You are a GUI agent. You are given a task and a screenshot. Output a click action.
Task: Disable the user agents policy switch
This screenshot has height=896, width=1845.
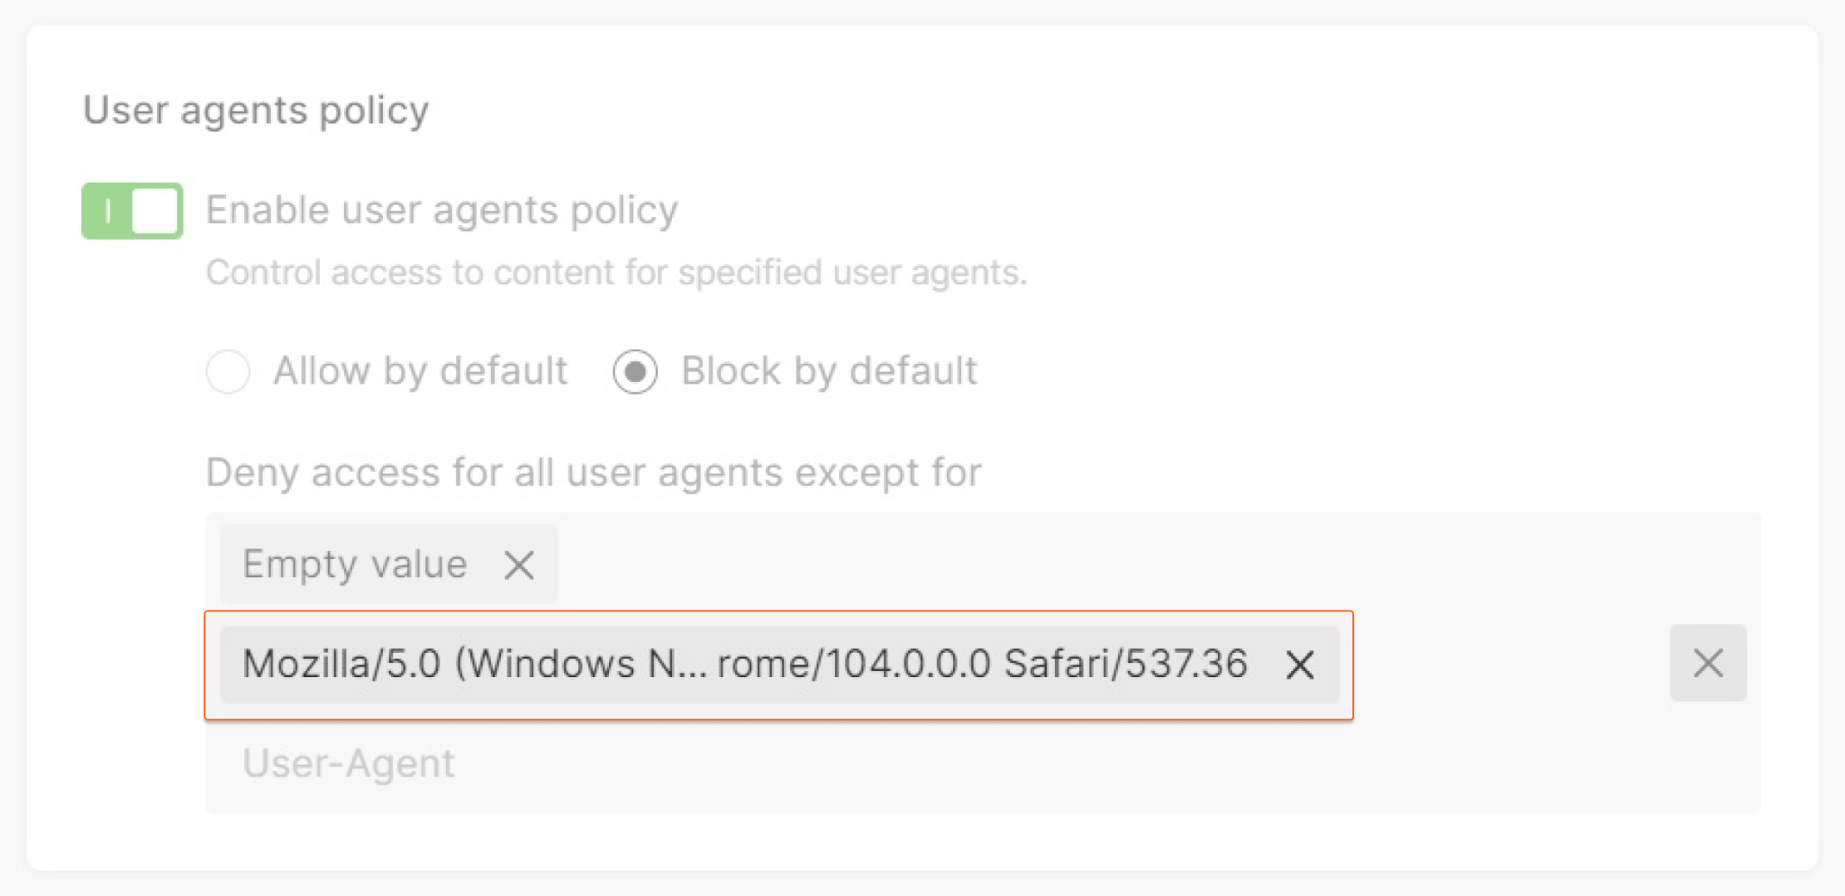[x=132, y=211]
